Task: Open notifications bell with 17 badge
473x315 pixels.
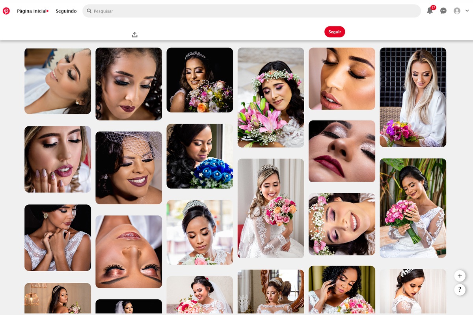Action: pyautogui.click(x=430, y=11)
